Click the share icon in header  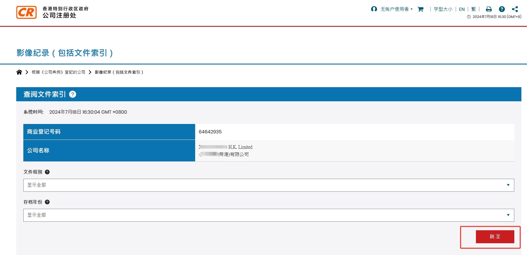(515, 9)
